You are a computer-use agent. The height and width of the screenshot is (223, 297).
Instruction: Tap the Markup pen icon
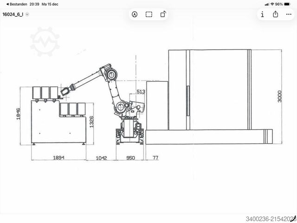coord(135,14)
